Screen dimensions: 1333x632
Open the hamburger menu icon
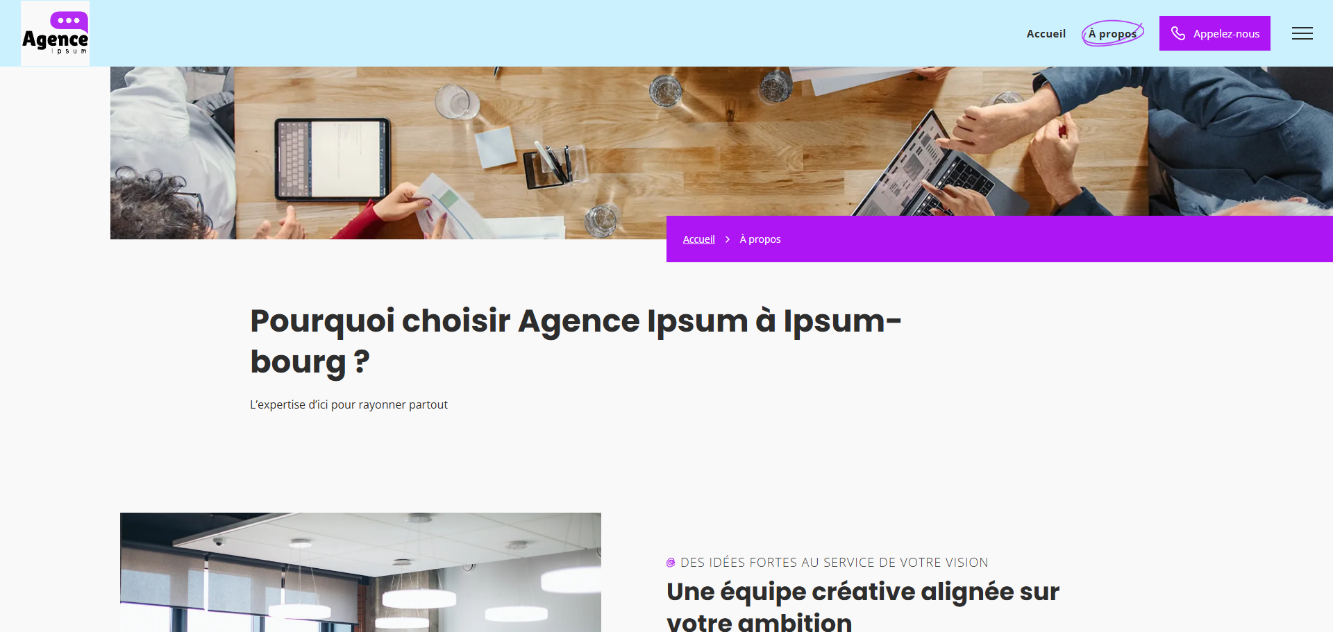(x=1302, y=33)
